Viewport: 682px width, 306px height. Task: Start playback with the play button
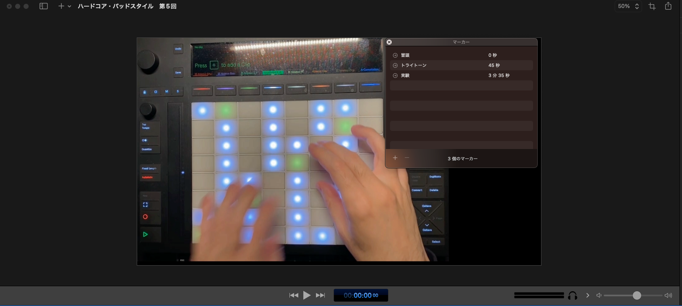click(x=307, y=295)
